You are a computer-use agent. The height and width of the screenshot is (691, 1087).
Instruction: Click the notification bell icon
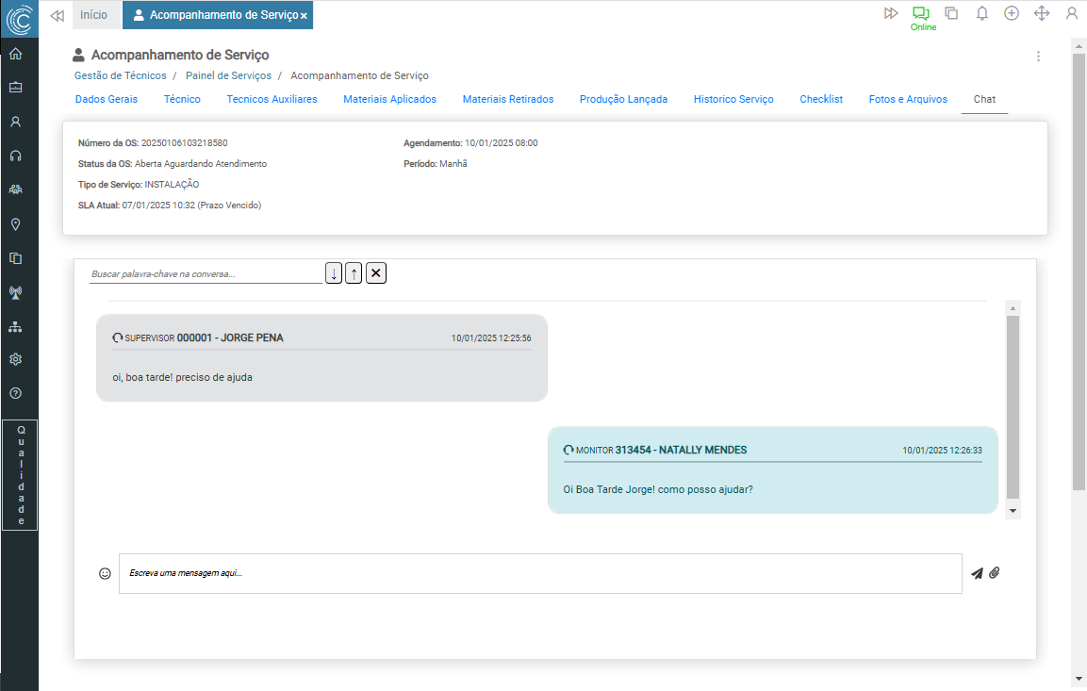[981, 13]
